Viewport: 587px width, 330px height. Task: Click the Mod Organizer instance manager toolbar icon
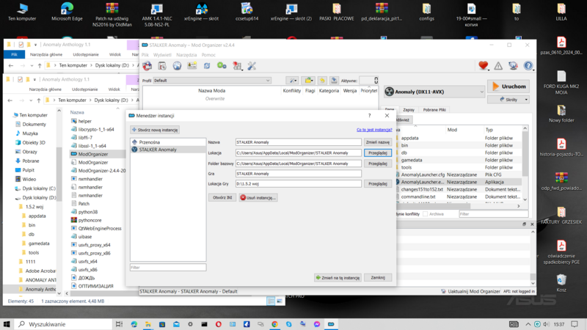click(147, 66)
